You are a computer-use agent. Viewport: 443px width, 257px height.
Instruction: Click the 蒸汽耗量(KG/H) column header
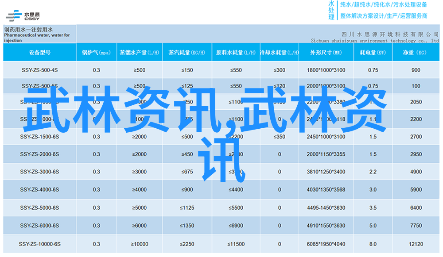pyautogui.click(x=187, y=52)
